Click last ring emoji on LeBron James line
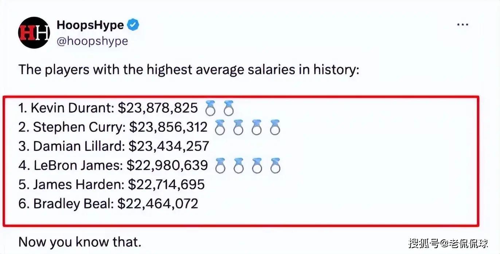500x254 pixels. click(x=275, y=166)
